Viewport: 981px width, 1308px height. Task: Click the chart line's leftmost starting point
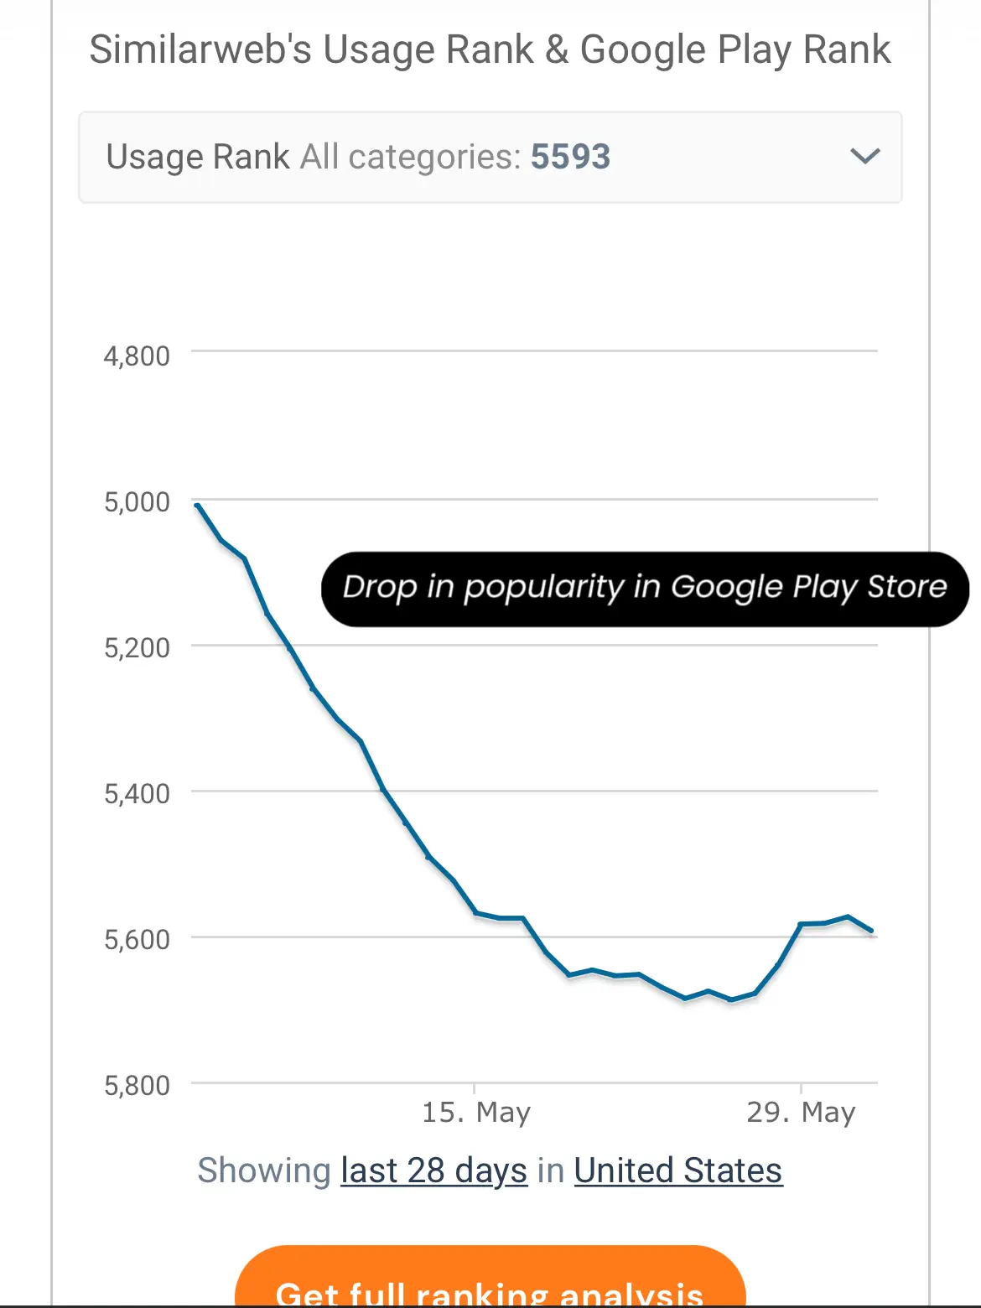point(197,505)
